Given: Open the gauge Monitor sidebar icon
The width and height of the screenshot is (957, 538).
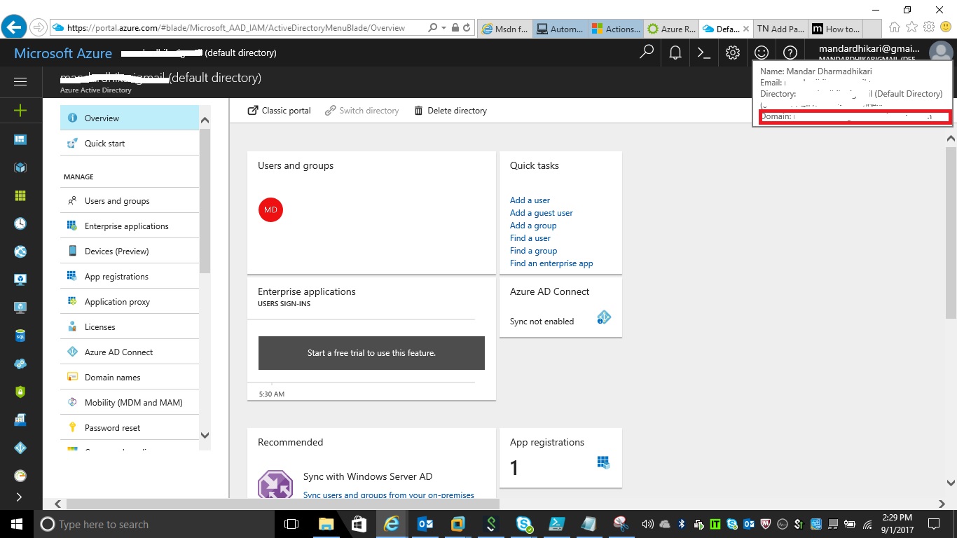Looking at the screenshot, I should (20, 476).
